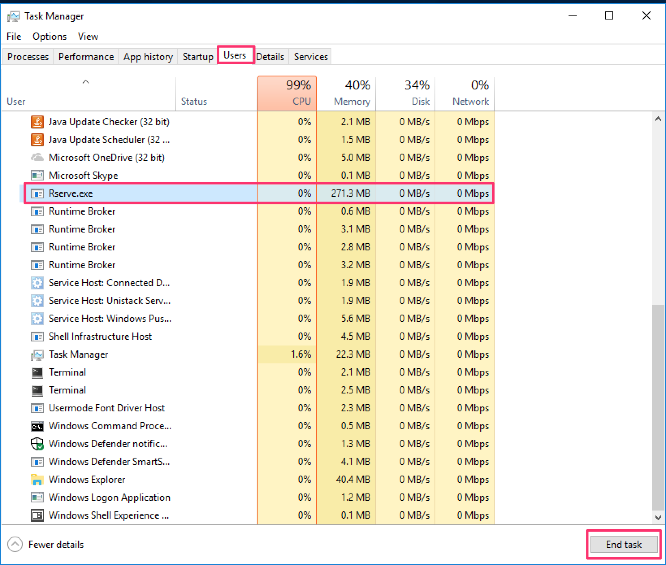
Task: Click the Service Host: Unistack gear icon
Action: pos(37,301)
